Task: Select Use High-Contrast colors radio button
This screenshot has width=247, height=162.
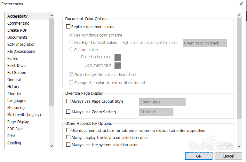Action: [71, 42]
